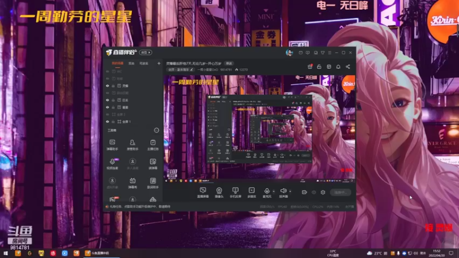
Task: Toggle visibility of the 区名 source
Action: point(107,100)
